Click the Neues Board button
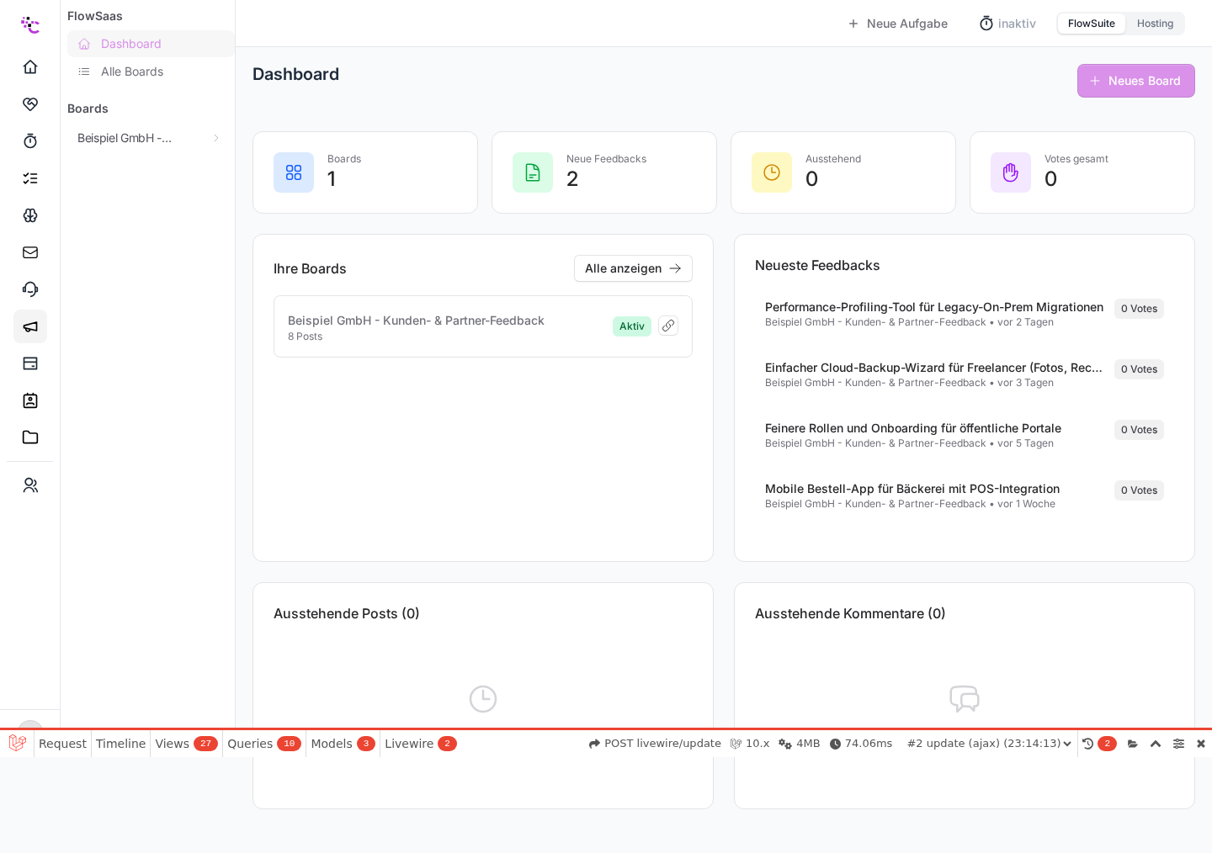The image size is (1212, 853). [x=1136, y=81]
